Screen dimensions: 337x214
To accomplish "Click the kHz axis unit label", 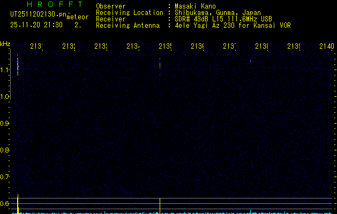I will (5, 43).
